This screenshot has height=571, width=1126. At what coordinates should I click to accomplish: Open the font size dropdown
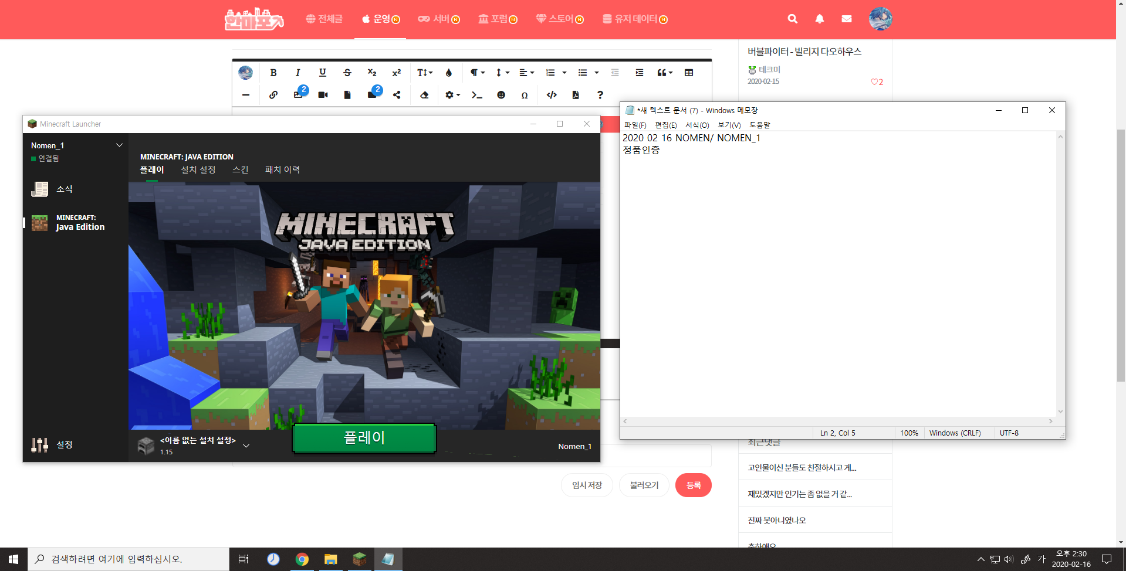coord(425,73)
